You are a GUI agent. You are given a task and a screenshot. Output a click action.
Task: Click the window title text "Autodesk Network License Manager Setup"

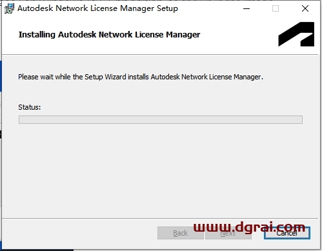[x=97, y=8]
